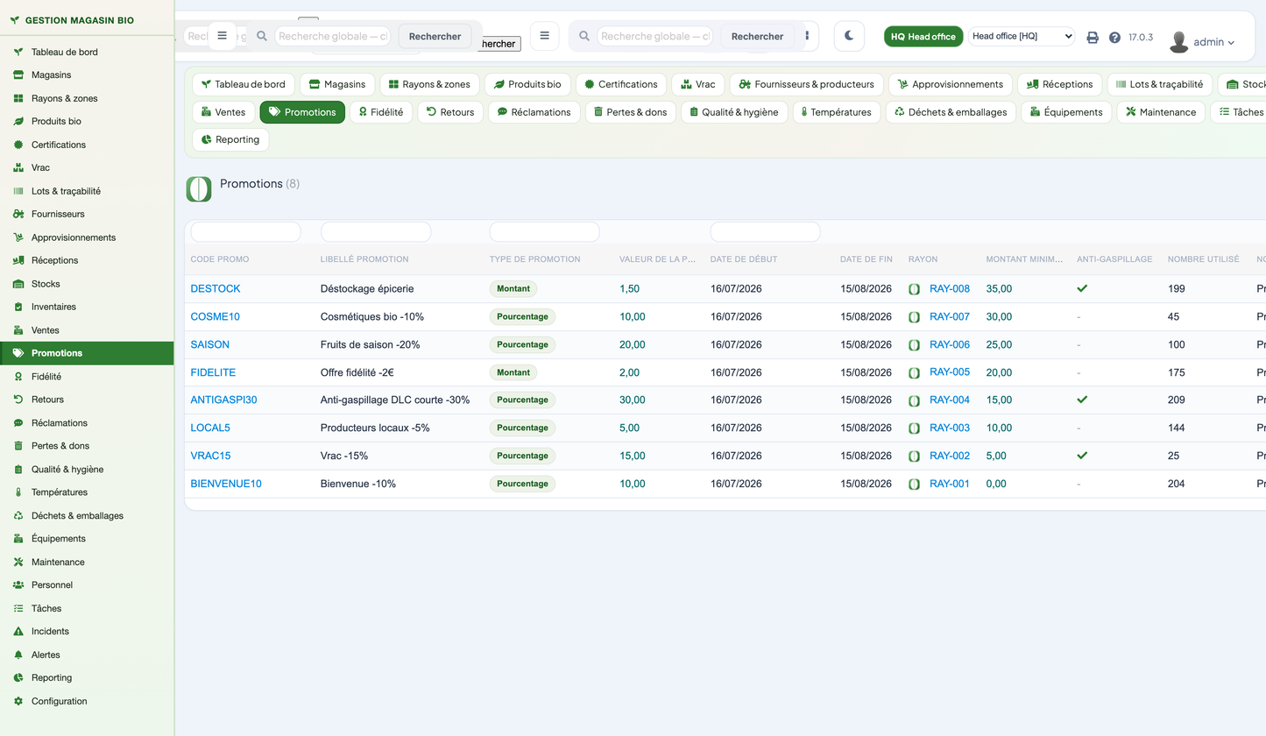Open the Réclamations tab
1266x736 pixels.
coord(534,112)
